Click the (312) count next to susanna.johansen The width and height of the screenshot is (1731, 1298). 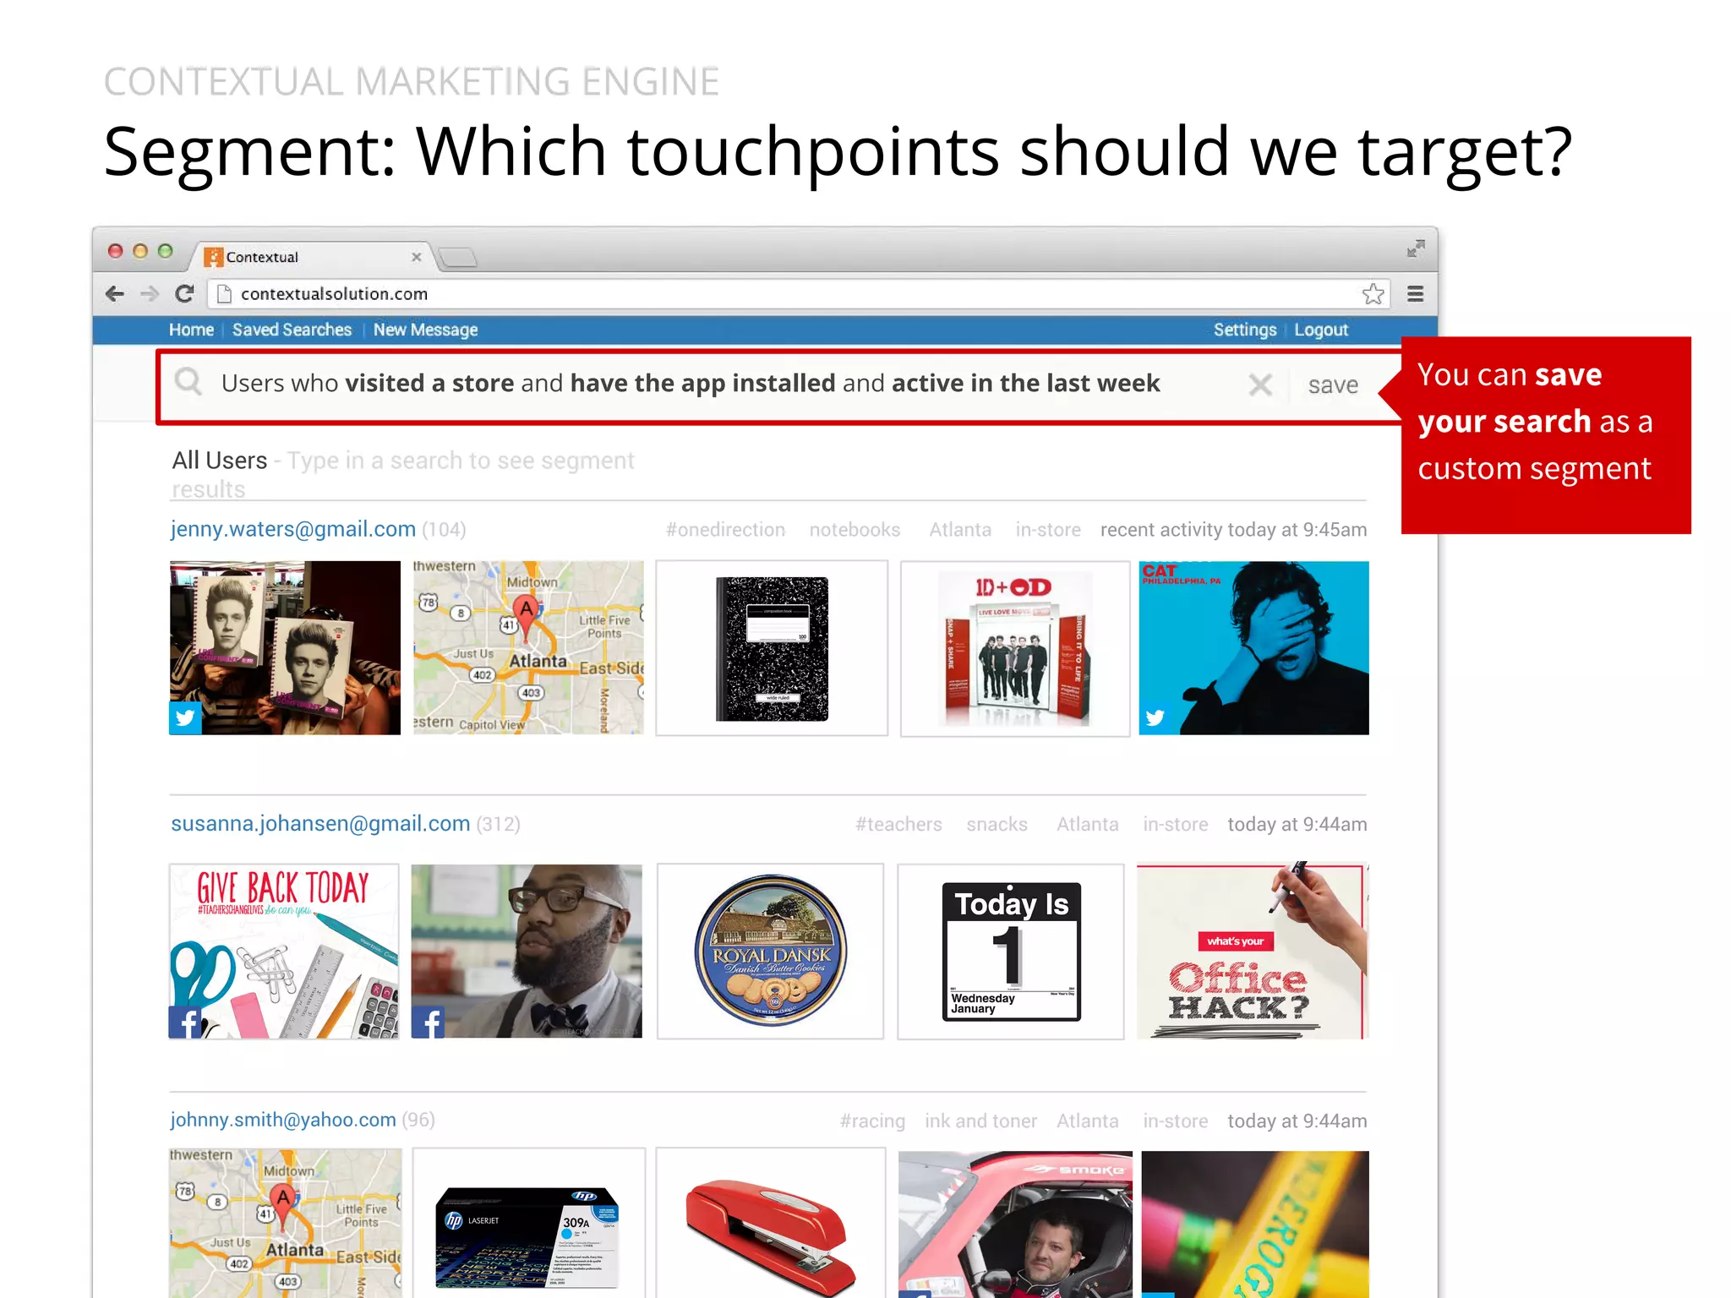click(498, 824)
